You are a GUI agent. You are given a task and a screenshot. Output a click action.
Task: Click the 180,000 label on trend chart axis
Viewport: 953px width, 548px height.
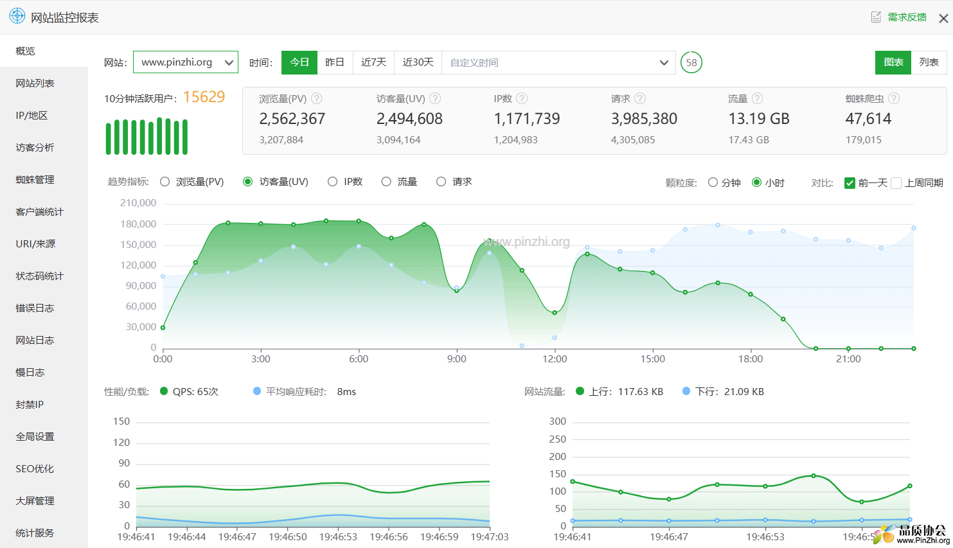(x=138, y=224)
